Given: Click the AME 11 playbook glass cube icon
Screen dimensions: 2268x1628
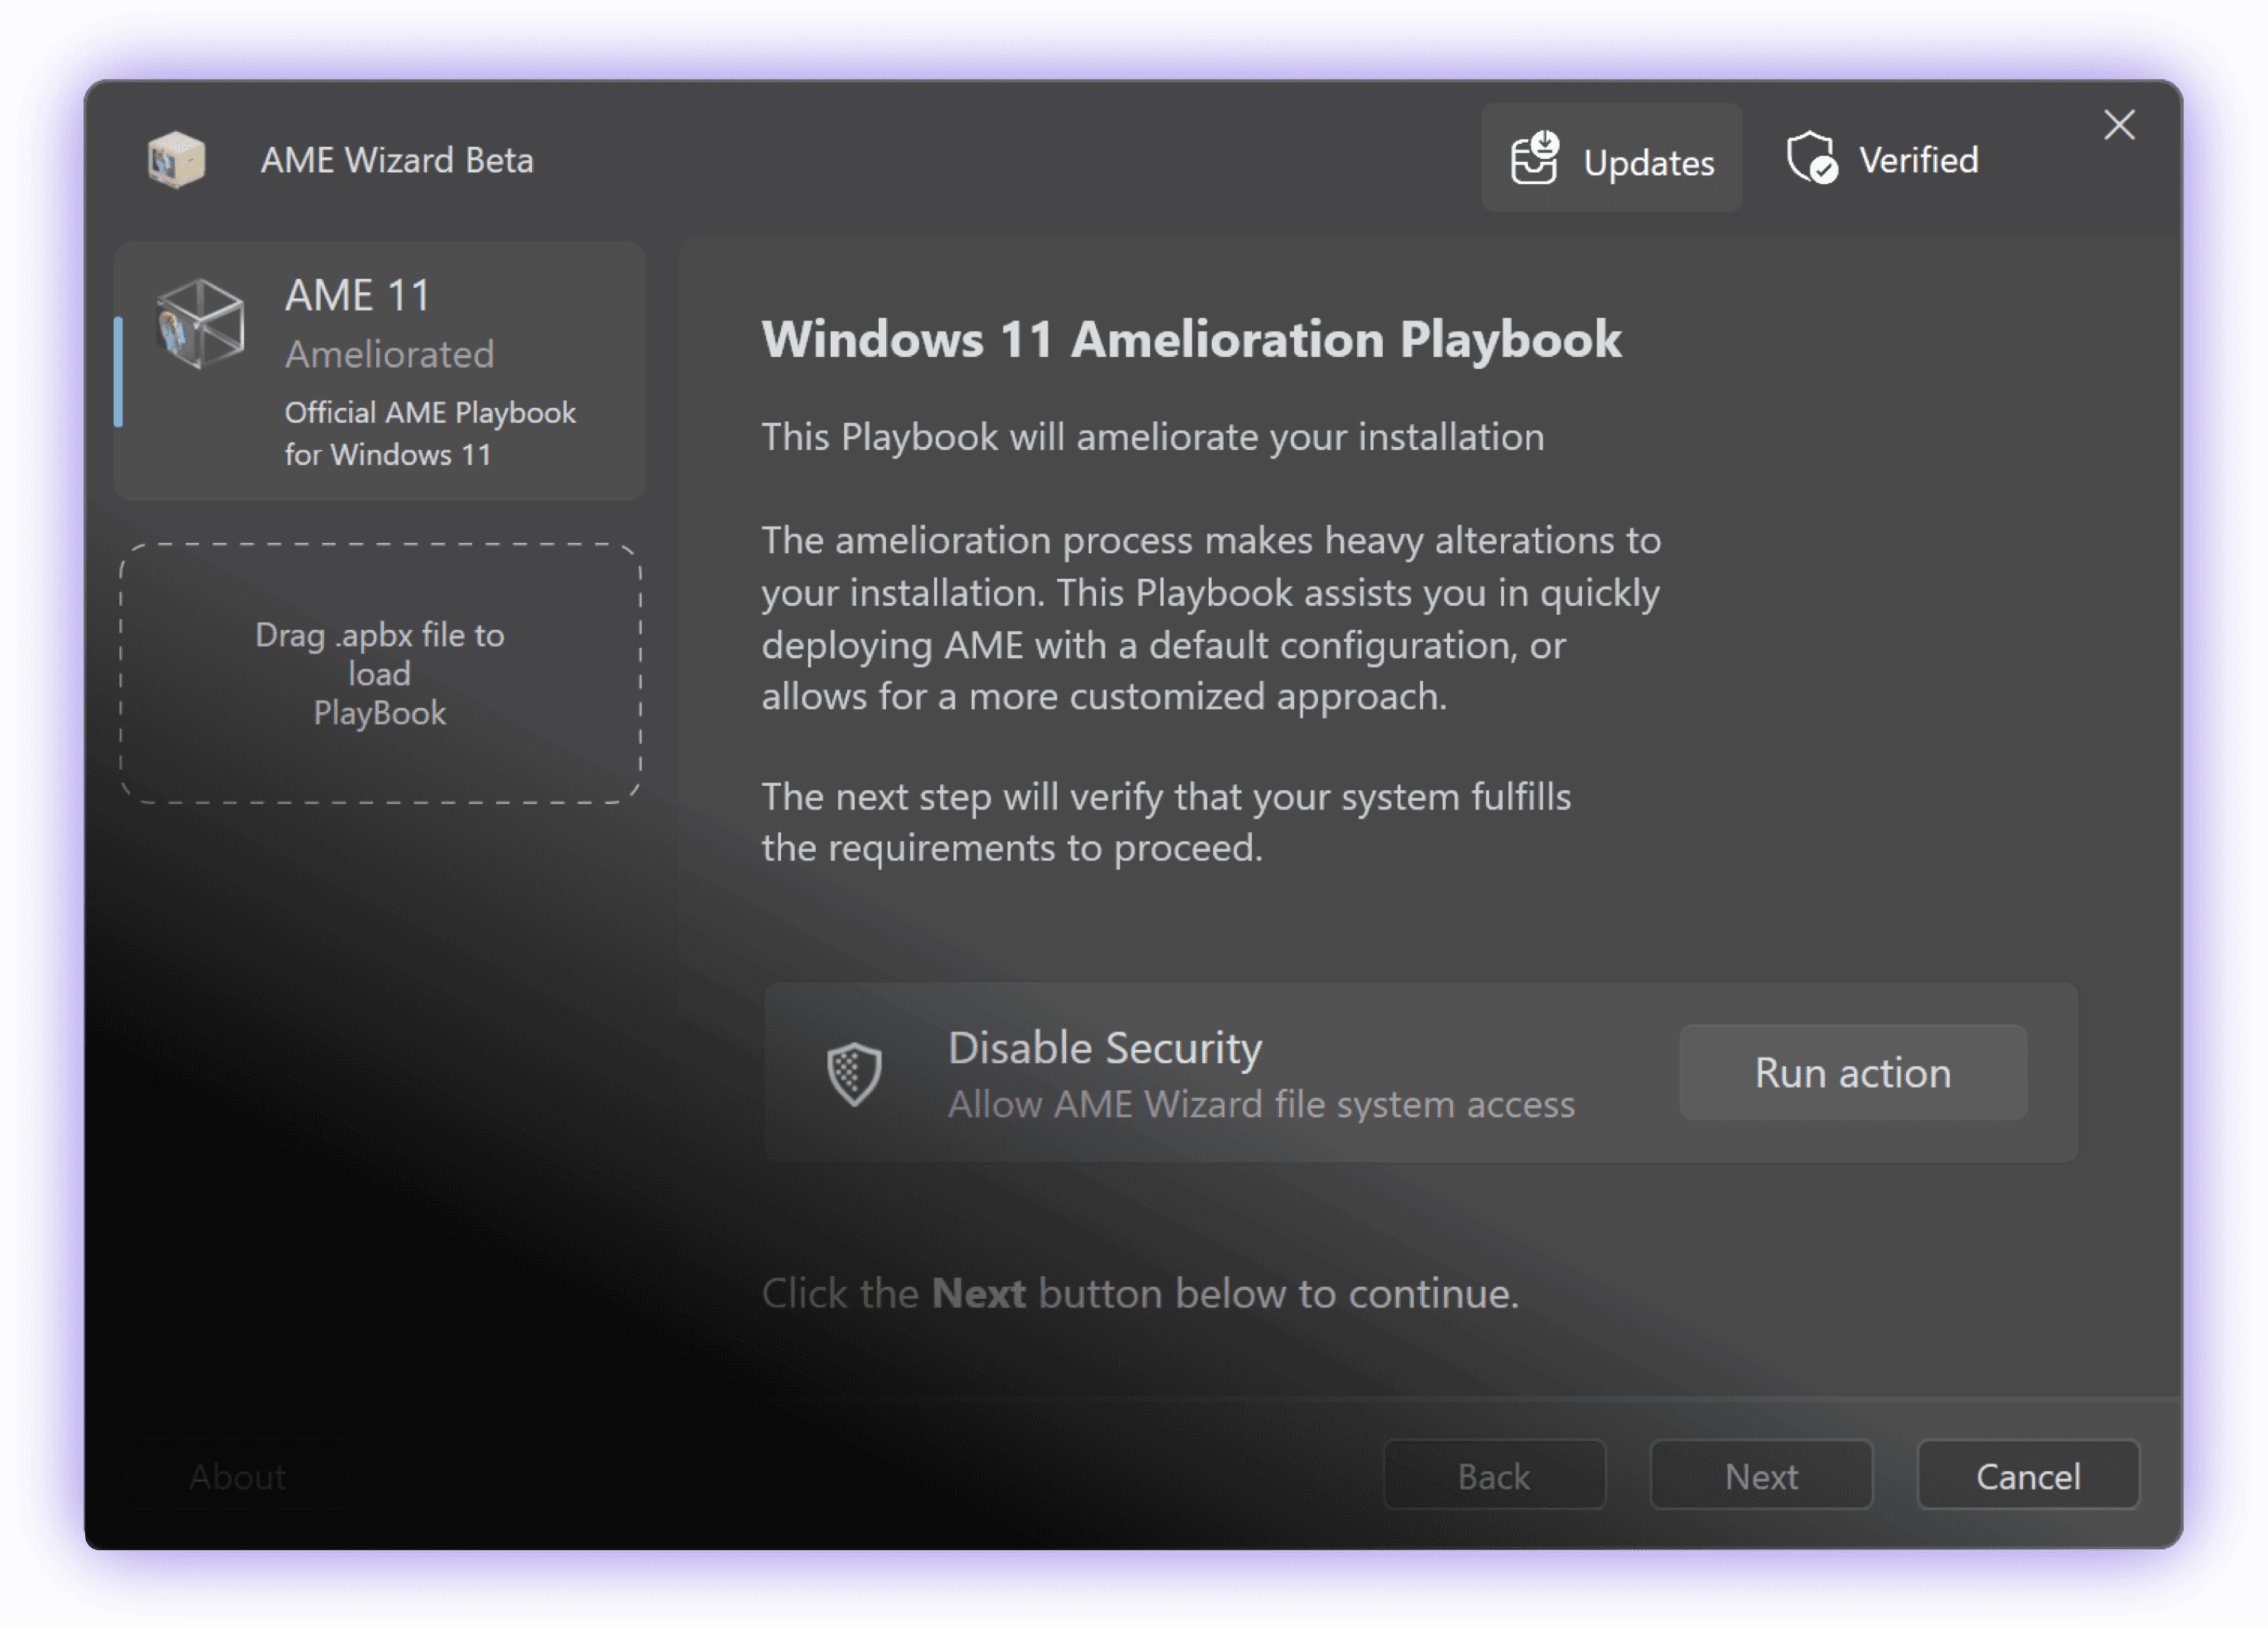Looking at the screenshot, I should (x=200, y=324).
